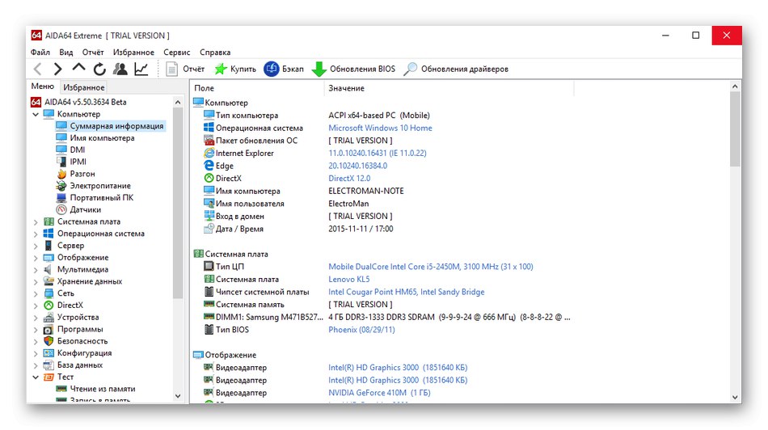
Task: Collapse the Тест tree node
Action: tap(36, 377)
